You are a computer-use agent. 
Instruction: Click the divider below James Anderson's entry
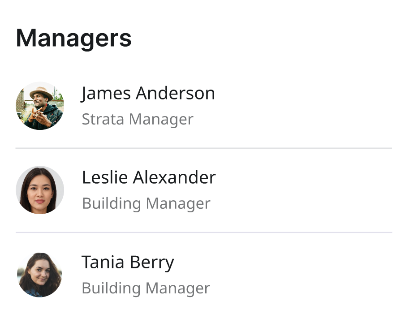pyautogui.click(x=204, y=148)
